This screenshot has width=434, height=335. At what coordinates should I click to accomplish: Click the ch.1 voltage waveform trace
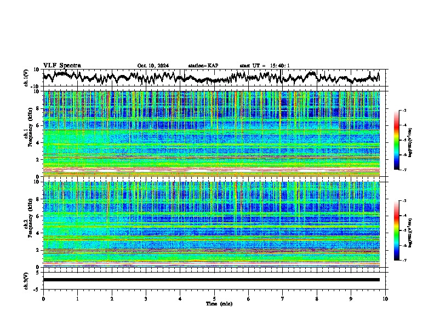click(x=211, y=77)
